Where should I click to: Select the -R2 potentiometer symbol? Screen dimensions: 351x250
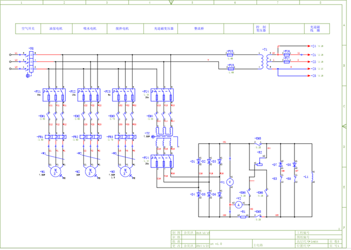(x=259, y=164)
